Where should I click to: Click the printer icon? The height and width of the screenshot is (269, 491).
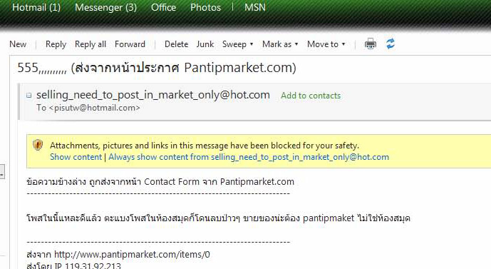371,44
